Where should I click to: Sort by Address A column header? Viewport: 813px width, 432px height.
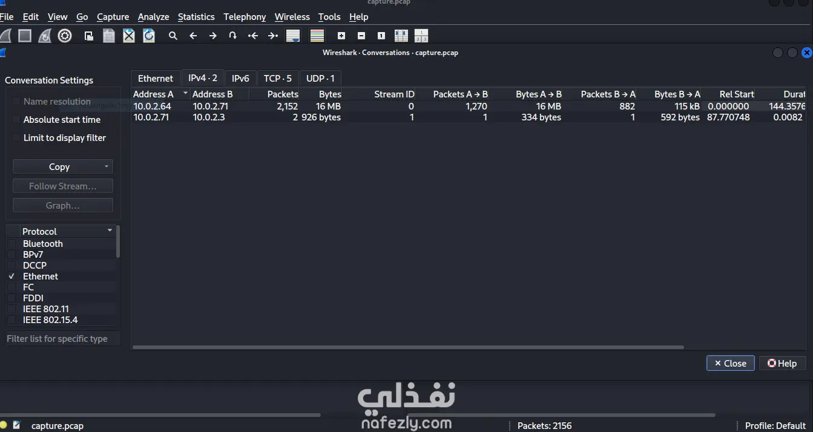coord(160,94)
